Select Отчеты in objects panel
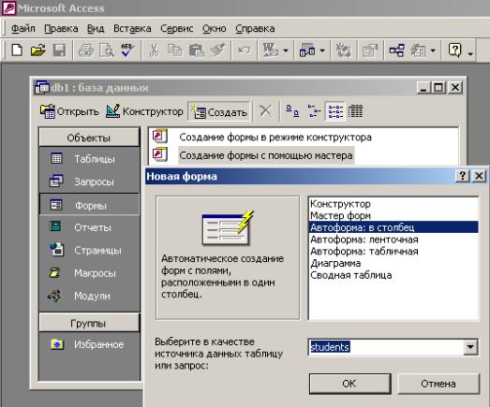 (89, 227)
